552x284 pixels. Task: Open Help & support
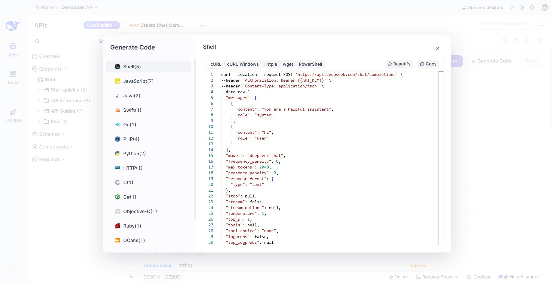pos(520,277)
